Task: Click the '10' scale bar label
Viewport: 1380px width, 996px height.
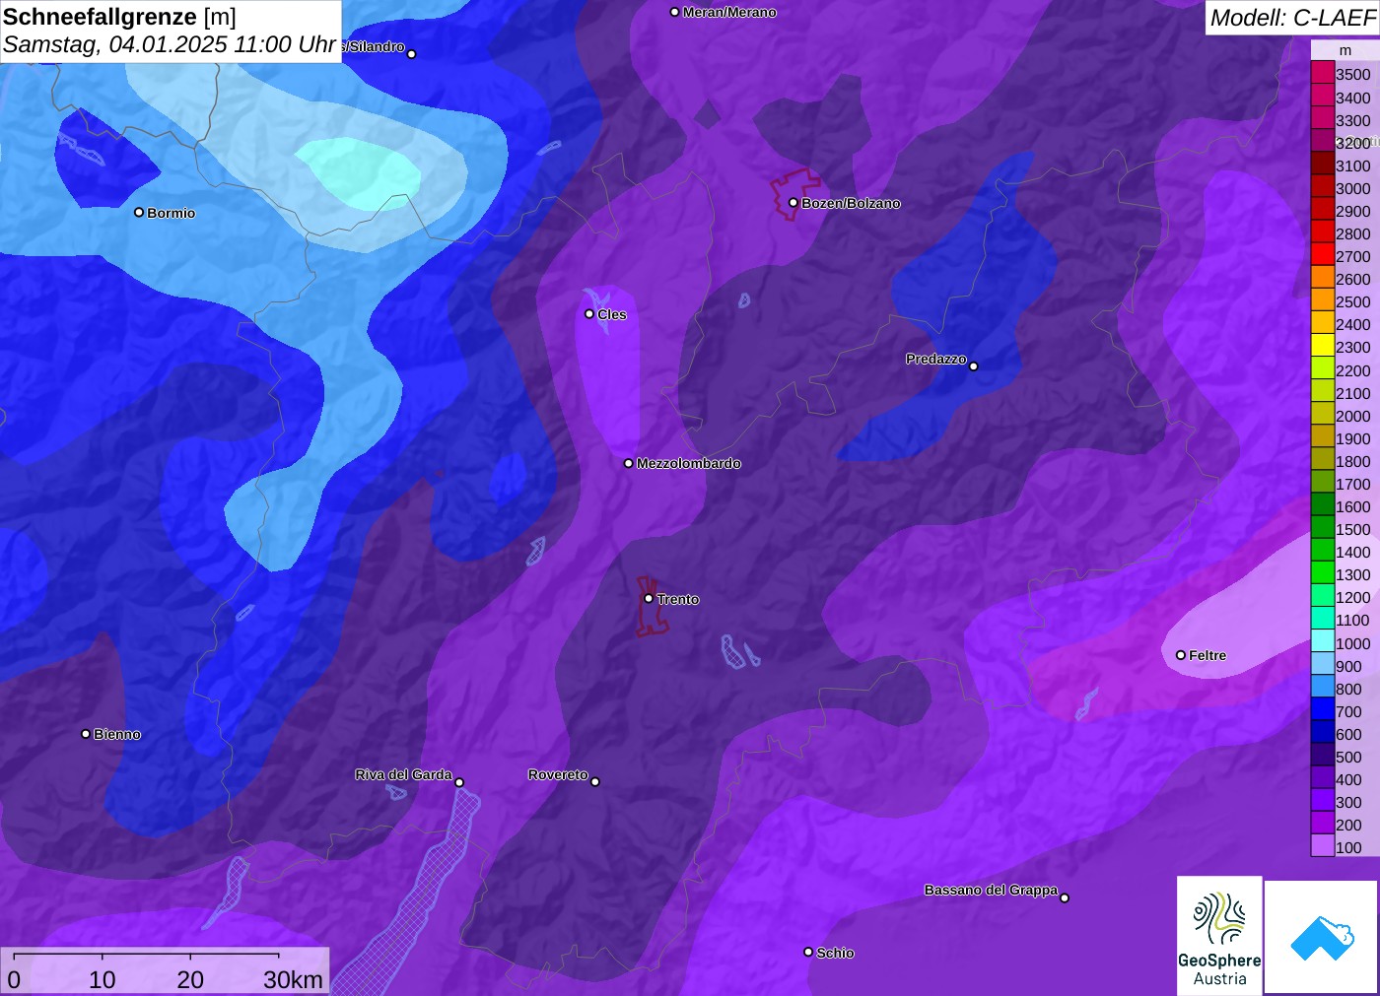Action: pos(103,979)
